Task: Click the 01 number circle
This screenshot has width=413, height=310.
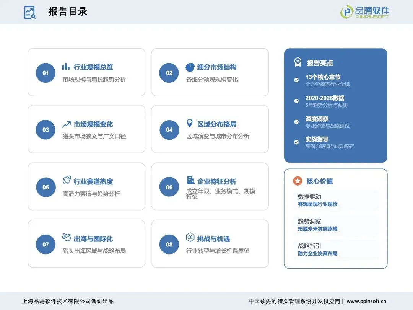Action: pyautogui.click(x=46, y=73)
